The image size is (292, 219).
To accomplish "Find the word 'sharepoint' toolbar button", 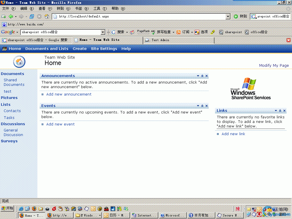I will (x=230, y=32).
